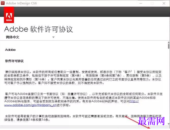Click the 'Adobe 软件许可协议' heading
The image size is (170, 130).
pos(39,29)
